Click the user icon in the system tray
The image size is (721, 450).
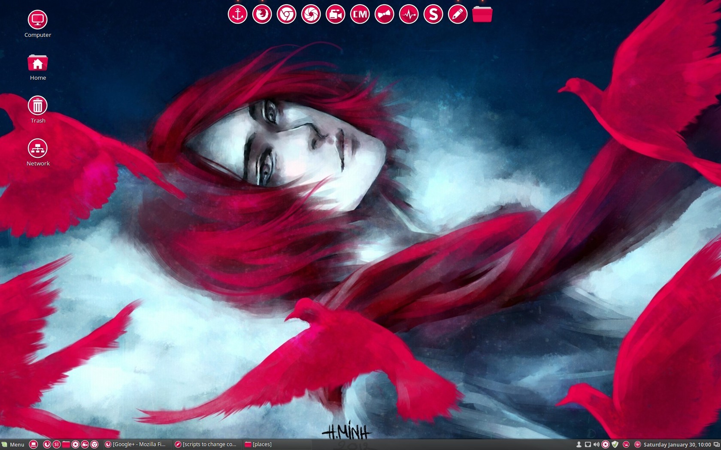579,444
